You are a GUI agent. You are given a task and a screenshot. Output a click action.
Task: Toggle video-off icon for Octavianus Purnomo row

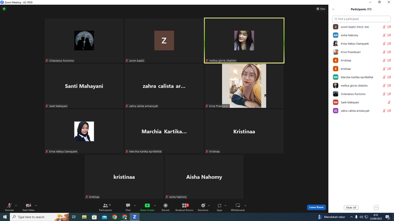(x=389, y=94)
